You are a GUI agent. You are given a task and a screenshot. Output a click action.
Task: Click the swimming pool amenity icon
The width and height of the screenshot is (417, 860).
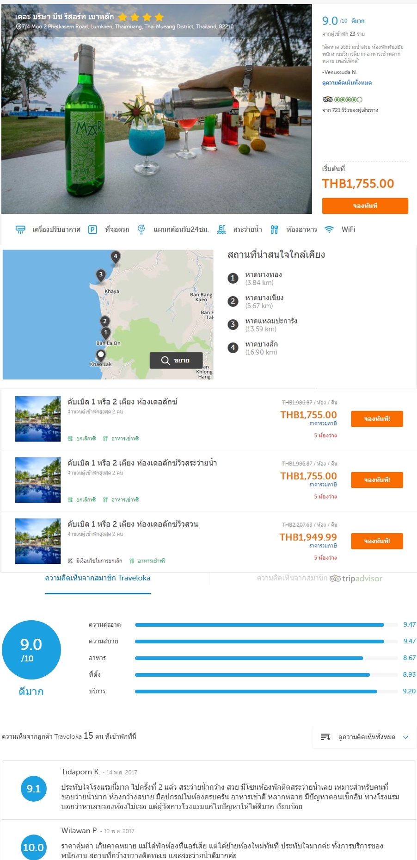point(221,230)
